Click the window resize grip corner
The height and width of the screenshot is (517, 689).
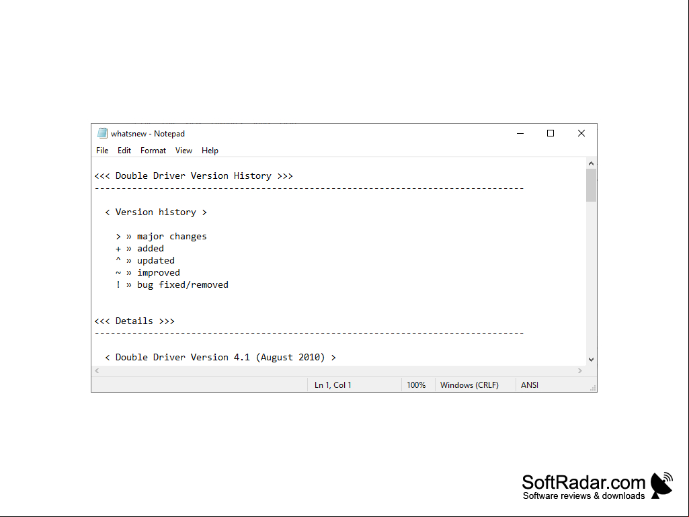click(592, 387)
